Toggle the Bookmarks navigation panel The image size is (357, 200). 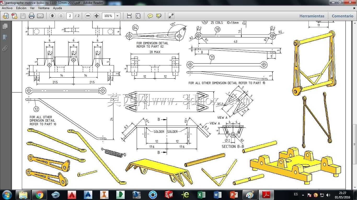5,37
